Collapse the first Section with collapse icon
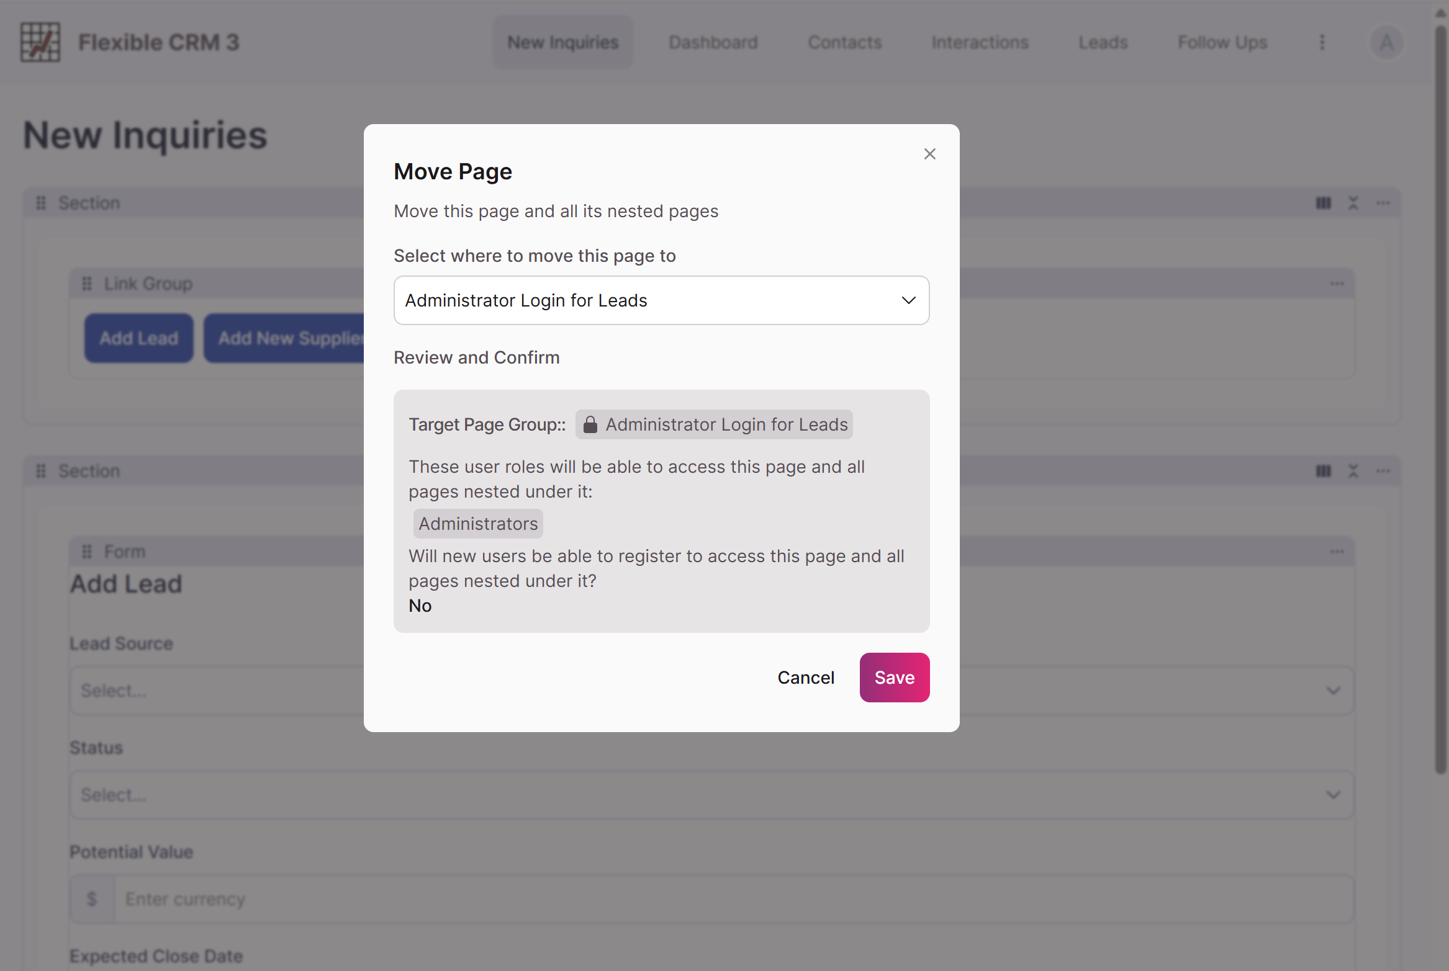1449x971 pixels. tap(1353, 203)
